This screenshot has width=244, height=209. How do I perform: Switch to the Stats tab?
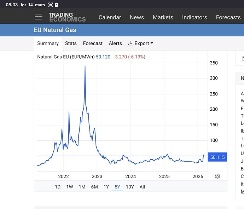click(71, 43)
